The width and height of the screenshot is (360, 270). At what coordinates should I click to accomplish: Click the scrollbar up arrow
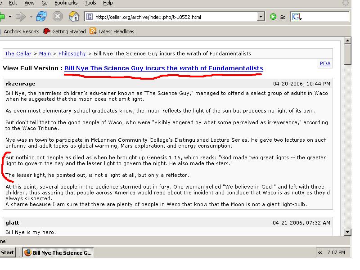[x=347, y=40]
